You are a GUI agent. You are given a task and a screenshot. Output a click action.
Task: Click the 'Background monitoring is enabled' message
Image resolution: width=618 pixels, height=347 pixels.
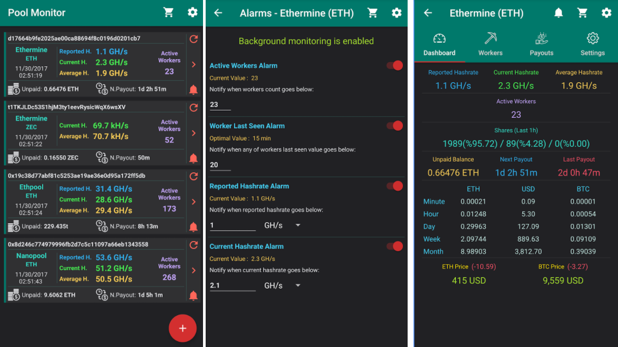click(306, 41)
